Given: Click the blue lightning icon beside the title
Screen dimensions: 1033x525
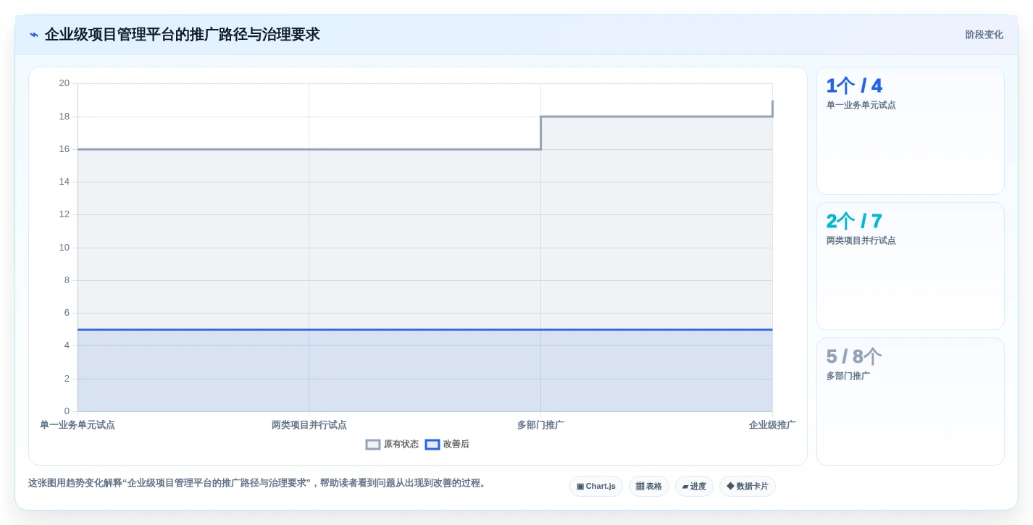Looking at the screenshot, I should tap(34, 35).
